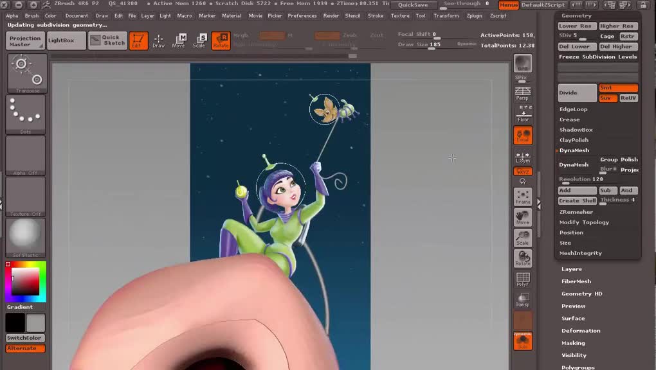Click the right shelf Scale view icon
This screenshot has width=656, height=370.
pyautogui.click(x=522, y=238)
